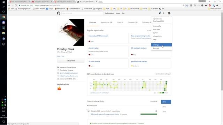Open the Windows Start button
This screenshot has width=223, height=125.
pyautogui.click(x=3, y=2)
